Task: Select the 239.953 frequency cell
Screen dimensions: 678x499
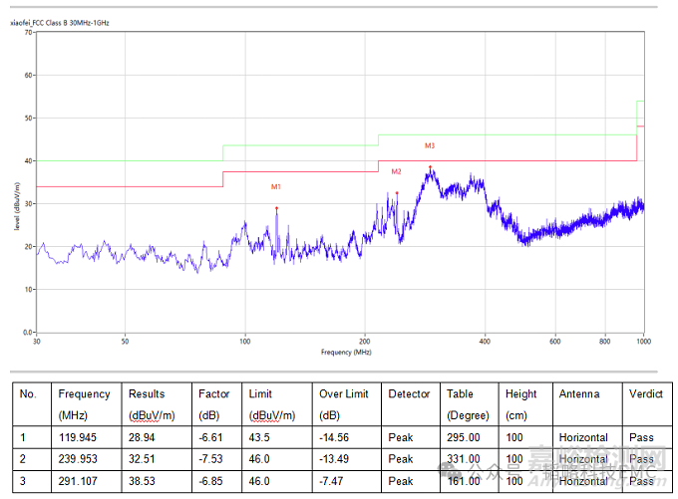Action: [78, 458]
